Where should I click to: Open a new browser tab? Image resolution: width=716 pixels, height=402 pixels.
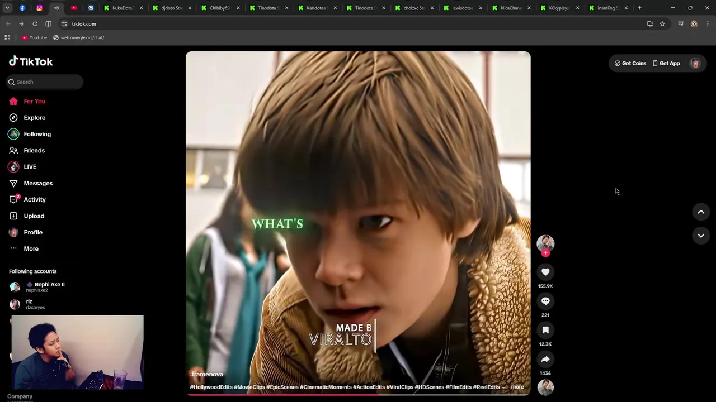(639, 8)
